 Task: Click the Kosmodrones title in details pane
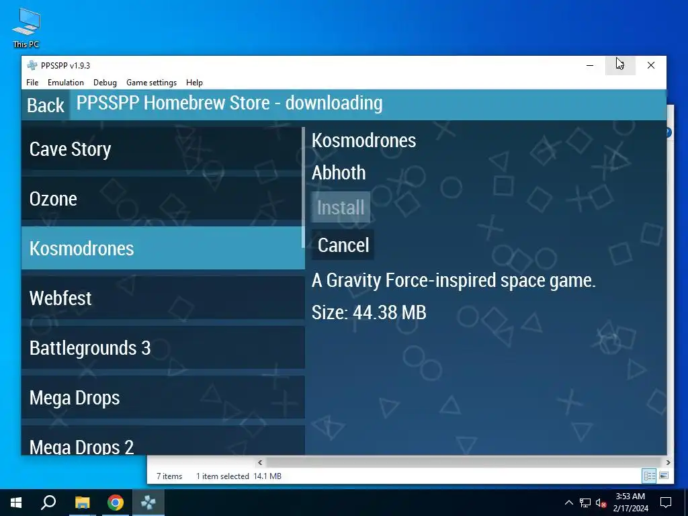(x=363, y=140)
